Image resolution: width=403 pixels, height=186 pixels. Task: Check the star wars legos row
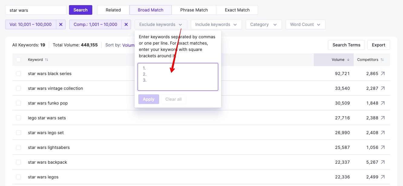tap(18, 177)
